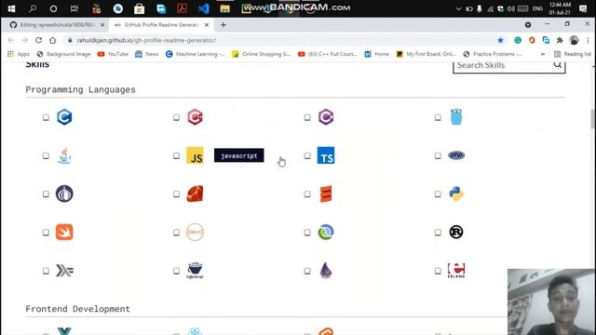Screen dimensions: 596x335
Task: Tick the TypeScript checkbox
Action: tap(307, 155)
